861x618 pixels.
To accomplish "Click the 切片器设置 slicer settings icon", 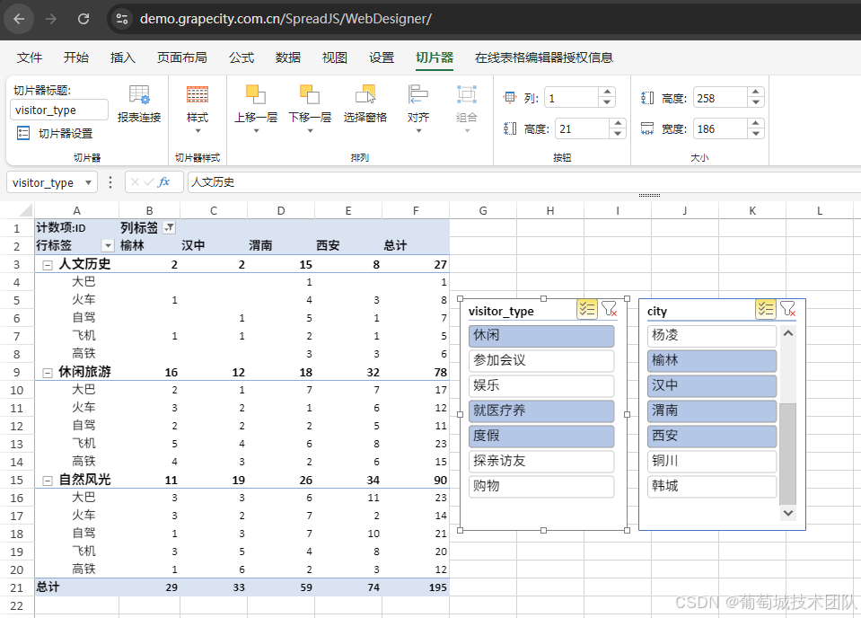I will 23,133.
